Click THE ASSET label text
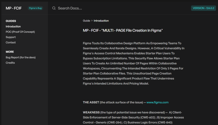The width and height of the screenshot is (218, 125). click(91, 102)
